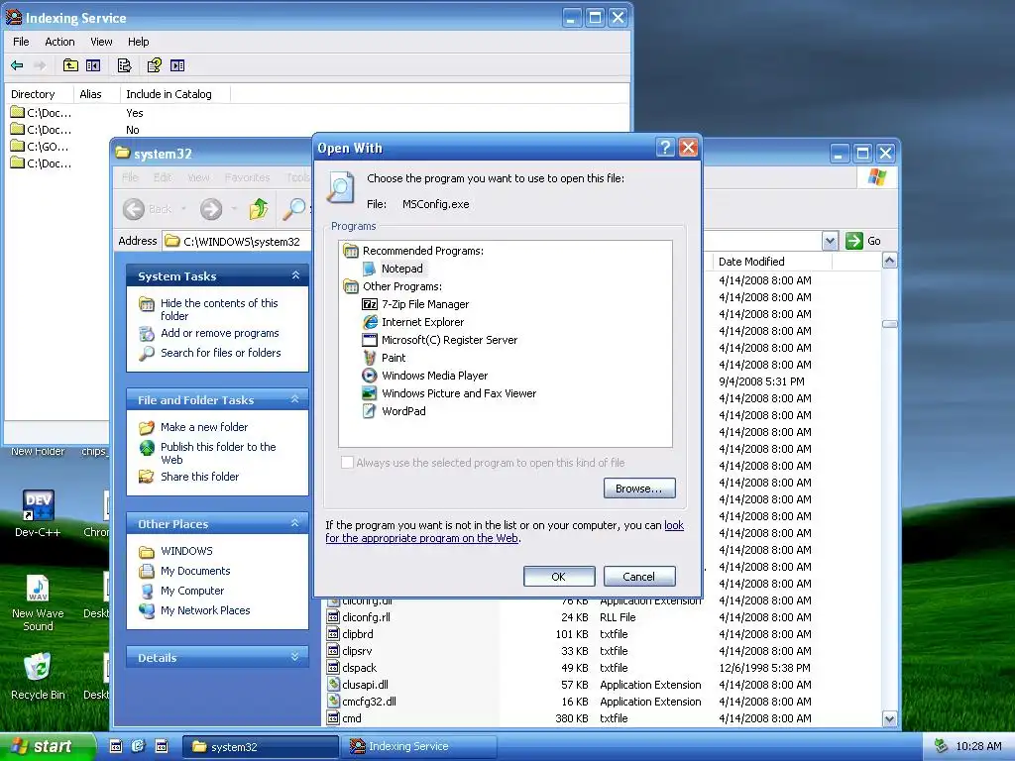Click Make a new folder task
This screenshot has height=761, width=1015.
204,427
